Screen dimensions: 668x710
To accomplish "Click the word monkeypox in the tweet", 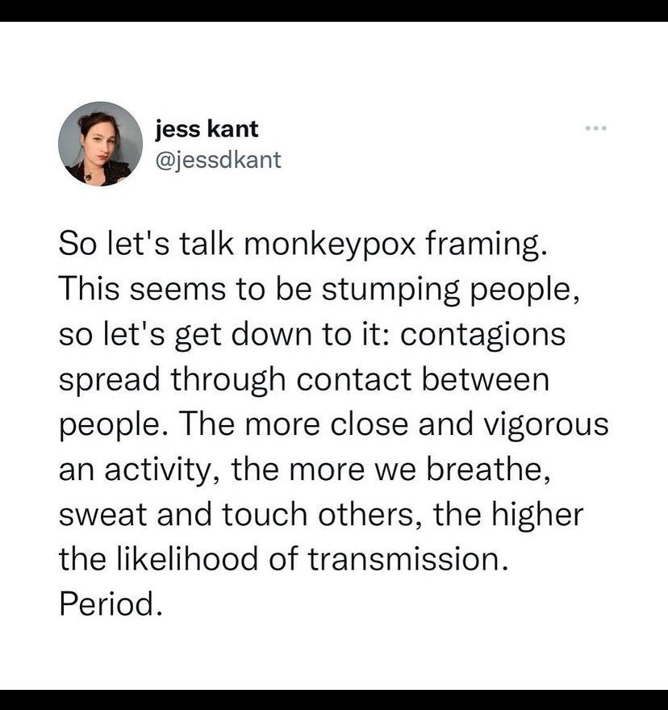I will pyautogui.click(x=330, y=244).
